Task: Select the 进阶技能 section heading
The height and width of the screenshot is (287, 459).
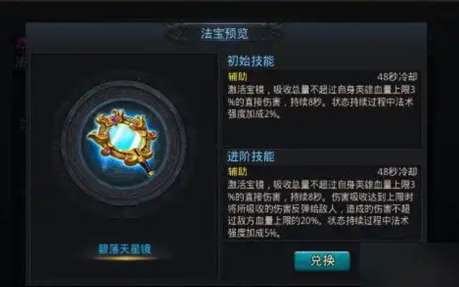Action: coord(251,157)
